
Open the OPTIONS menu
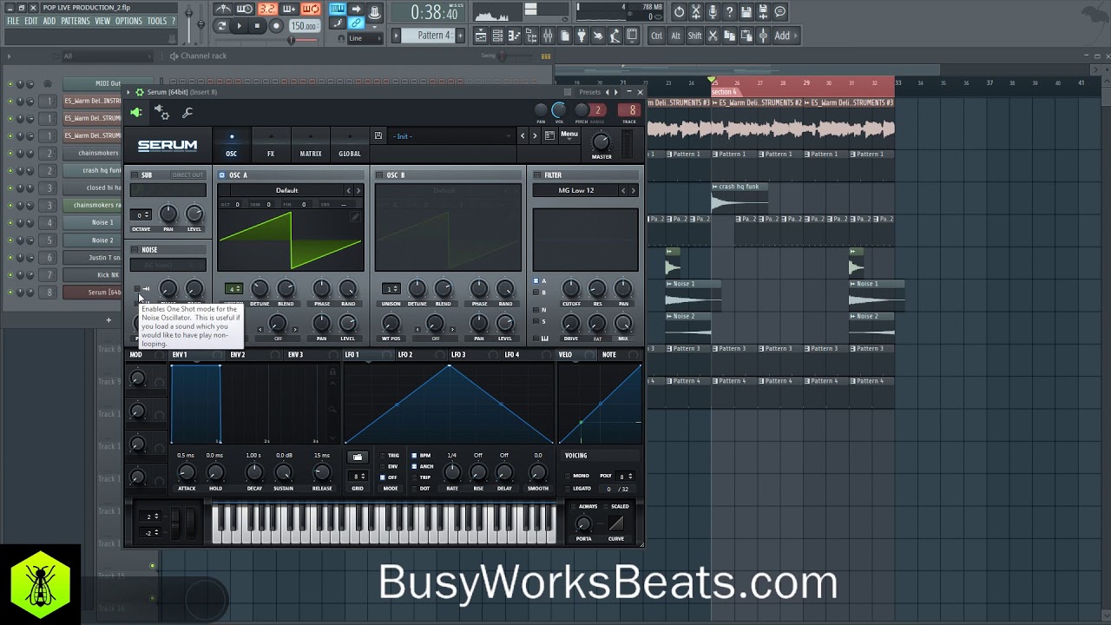128,21
